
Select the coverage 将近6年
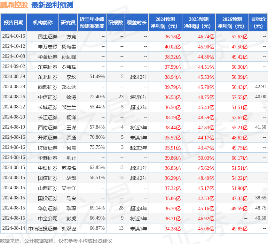(139, 97)
